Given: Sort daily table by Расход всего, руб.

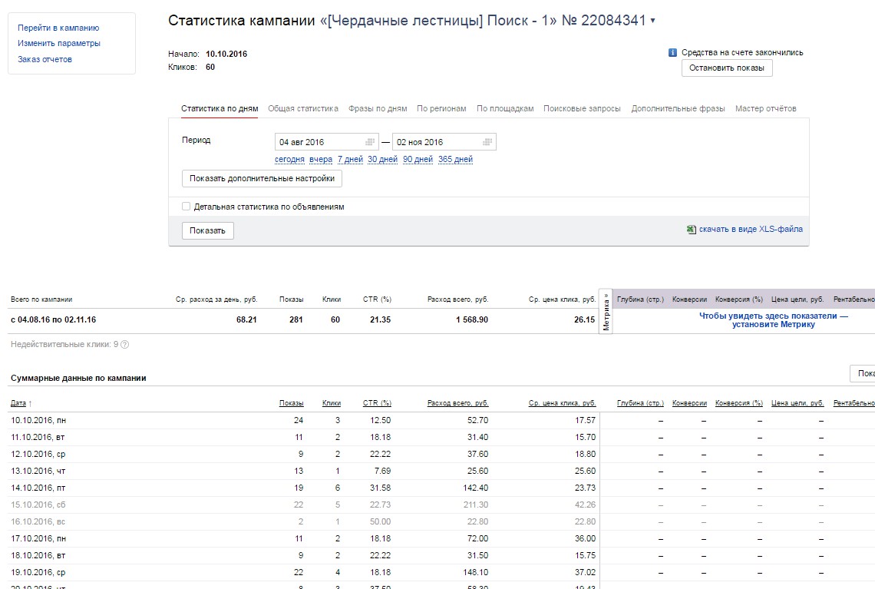Looking at the screenshot, I should (x=458, y=403).
